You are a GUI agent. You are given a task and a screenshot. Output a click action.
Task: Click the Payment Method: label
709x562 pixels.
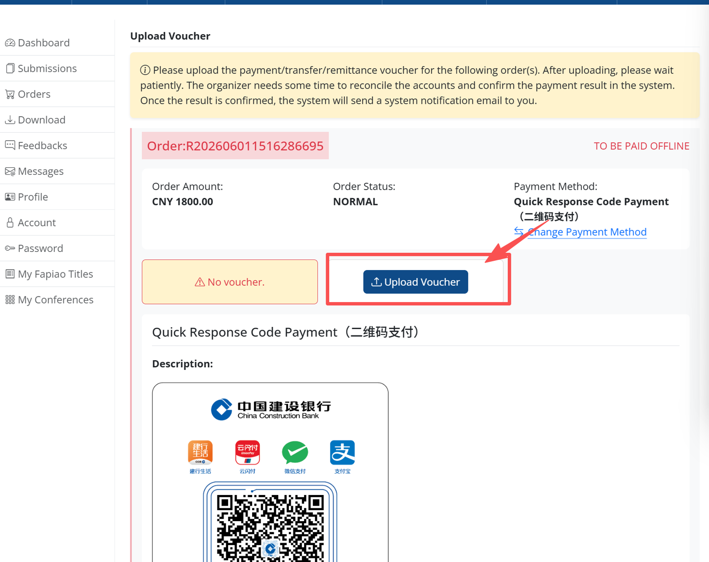pos(556,186)
